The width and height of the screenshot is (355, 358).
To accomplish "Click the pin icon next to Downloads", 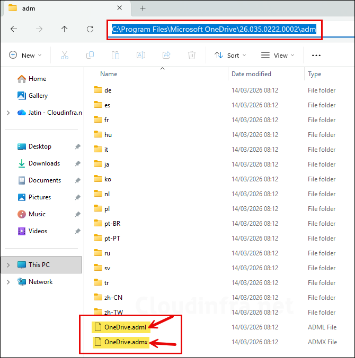I will coord(77,163).
